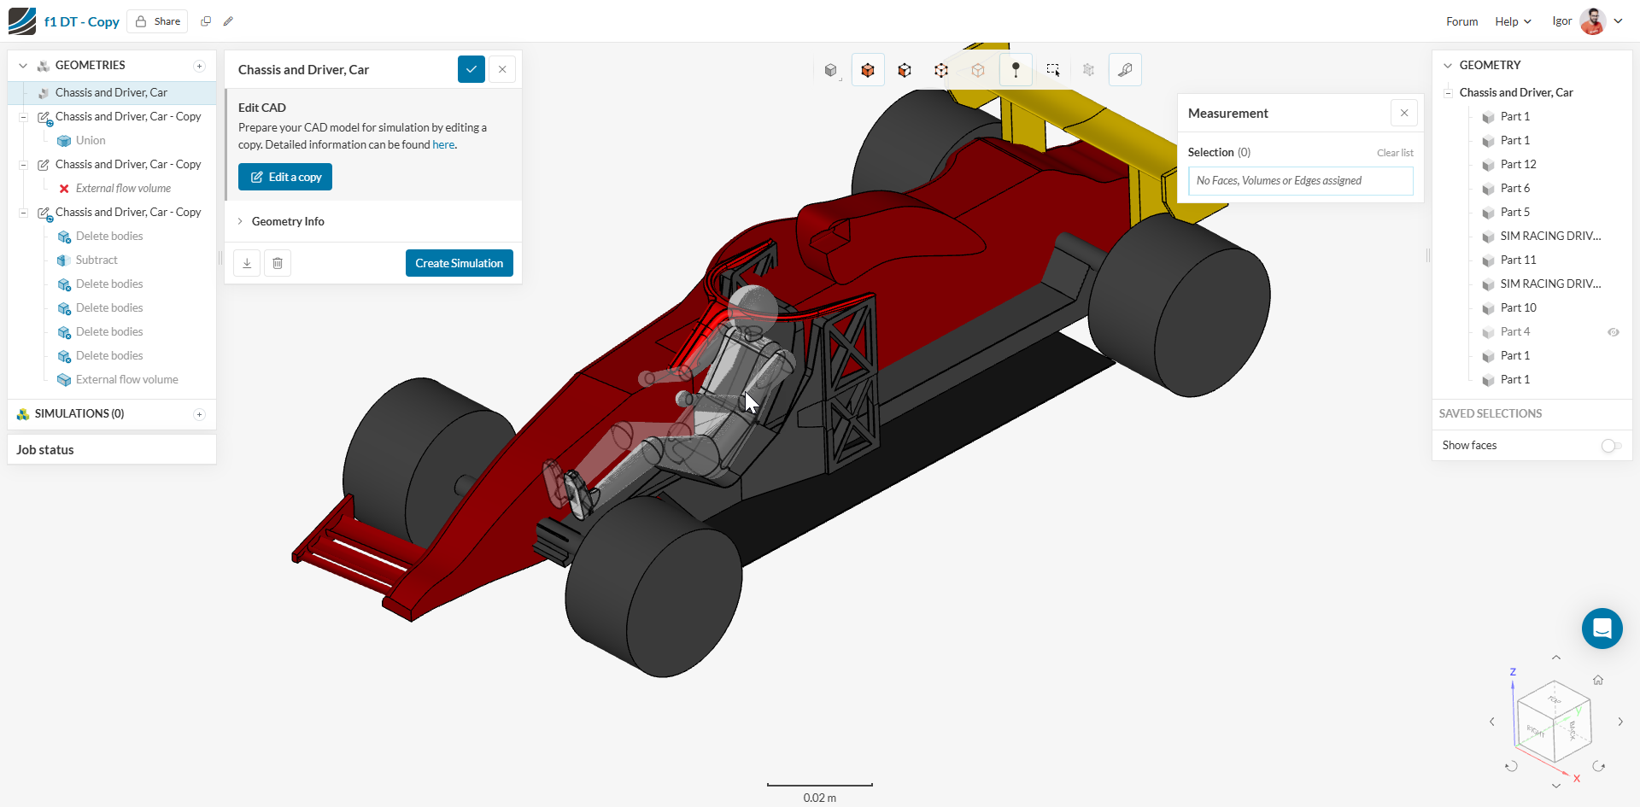Click the duplicate project icon beside Share
1640x807 pixels.
click(x=206, y=21)
